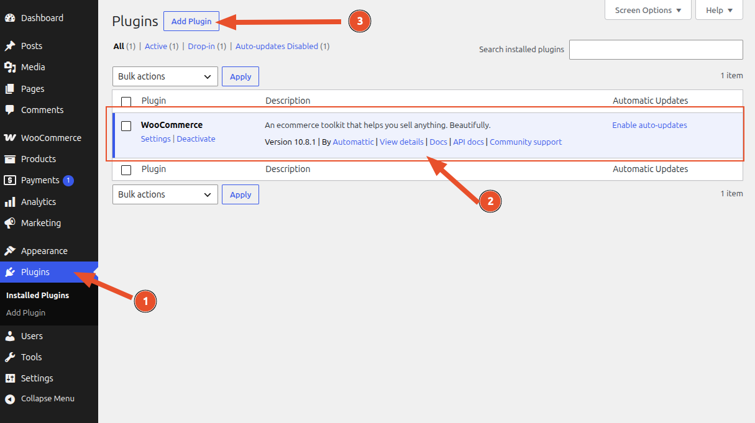Open the top Bulk actions dropdown

[x=165, y=76]
